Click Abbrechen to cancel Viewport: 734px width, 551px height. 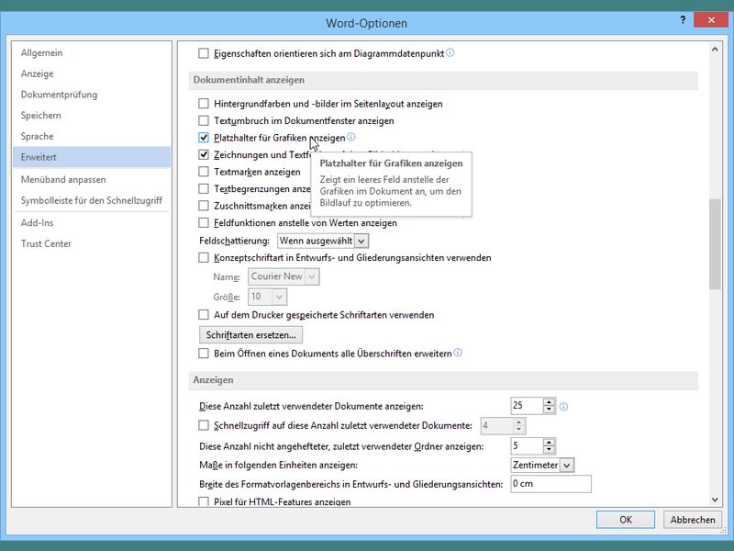(x=693, y=520)
